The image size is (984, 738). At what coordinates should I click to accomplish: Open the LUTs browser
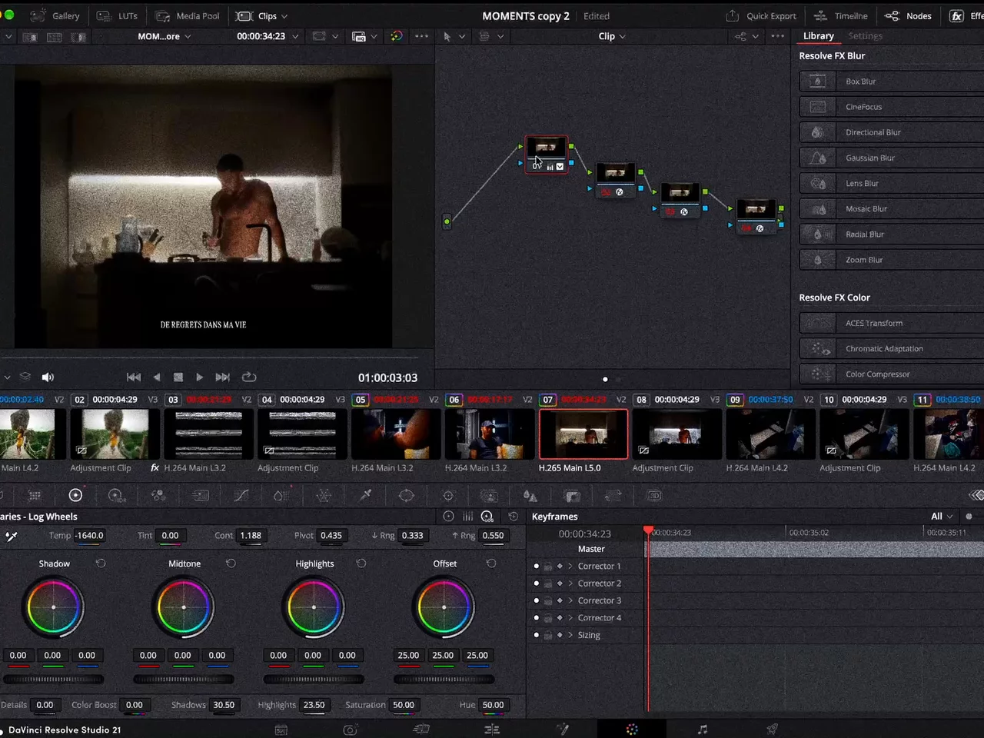[118, 16]
